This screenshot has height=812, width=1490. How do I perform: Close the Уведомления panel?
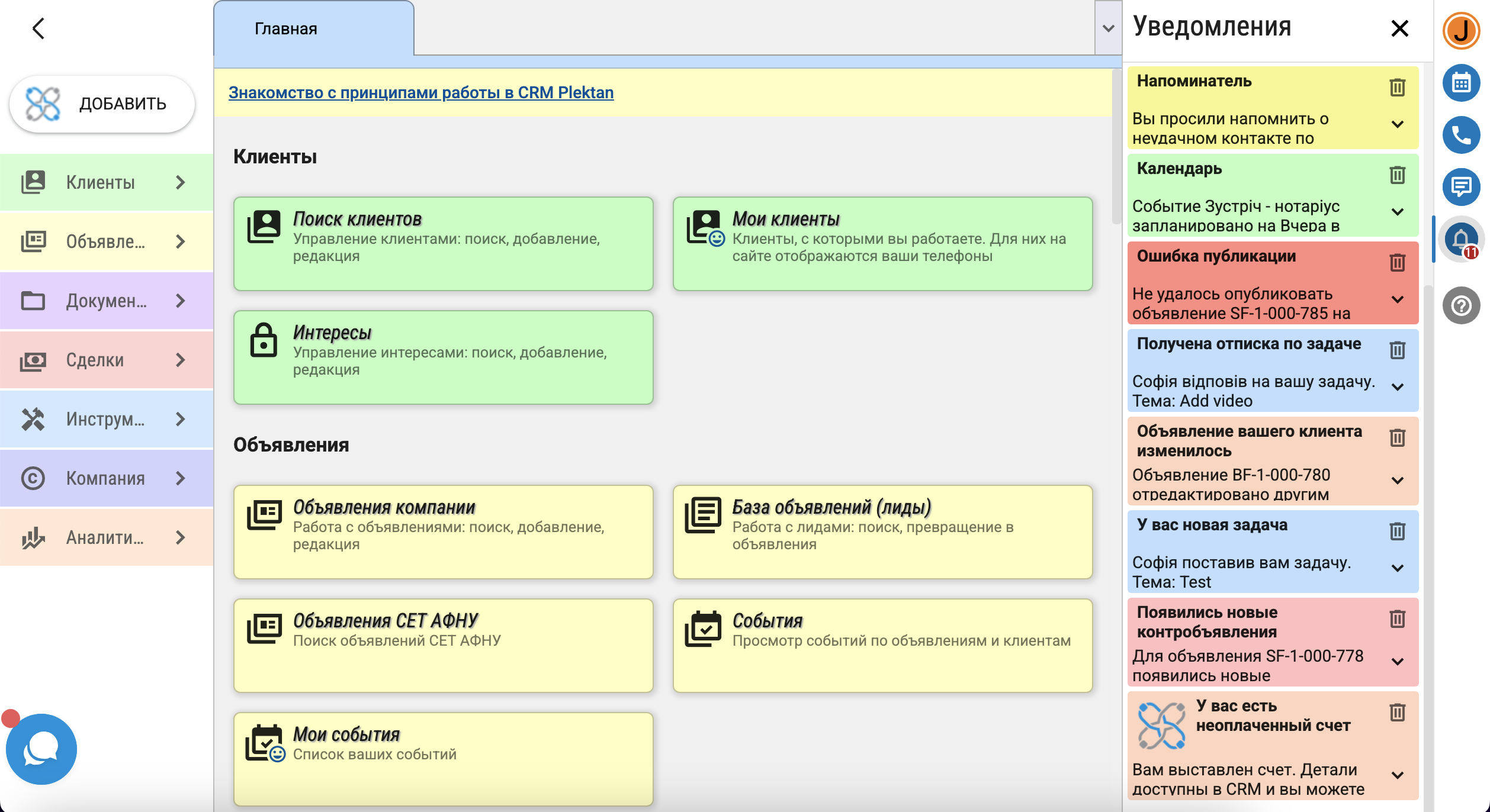[x=1399, y=28]
